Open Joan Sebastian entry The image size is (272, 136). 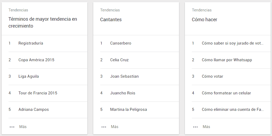(x=124, y=76)
